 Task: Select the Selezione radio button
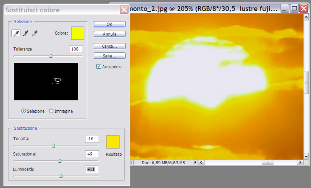[x=24, y=111]
